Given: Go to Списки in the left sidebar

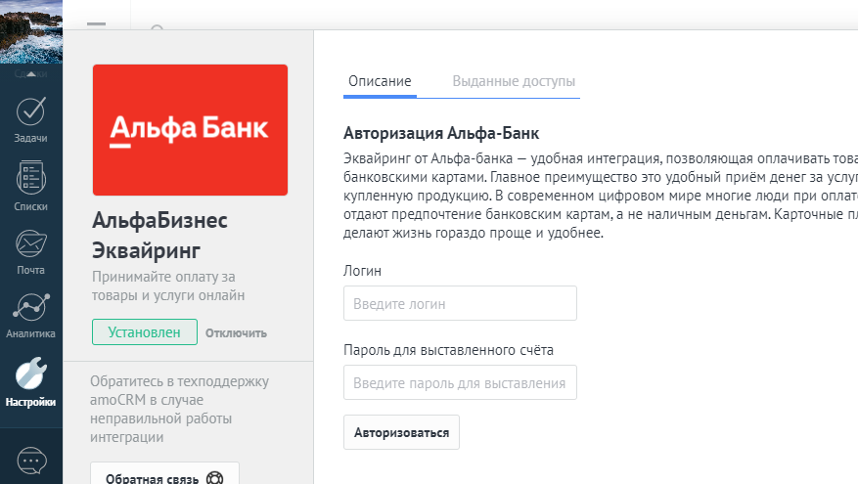Looking at the screenshot, I should [31, 186].
